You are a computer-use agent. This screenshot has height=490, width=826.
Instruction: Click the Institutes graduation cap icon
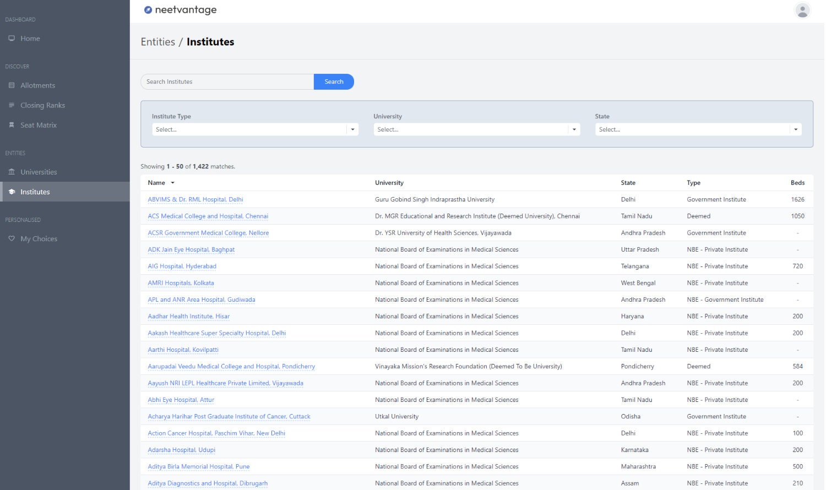pyautogui.click(x=12, y=192)
